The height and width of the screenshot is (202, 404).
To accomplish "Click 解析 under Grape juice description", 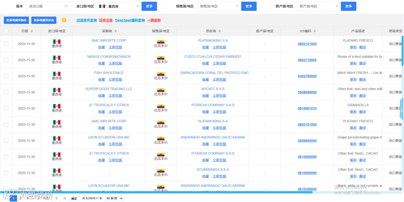I will coord(353,144).
